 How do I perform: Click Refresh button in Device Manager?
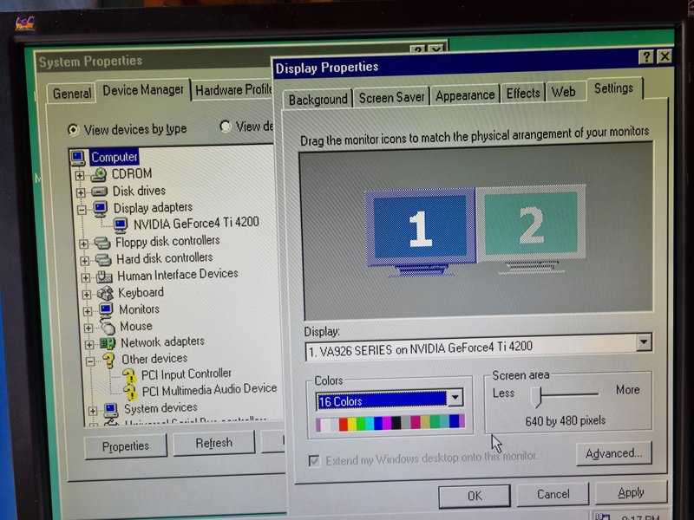[213, 443]
